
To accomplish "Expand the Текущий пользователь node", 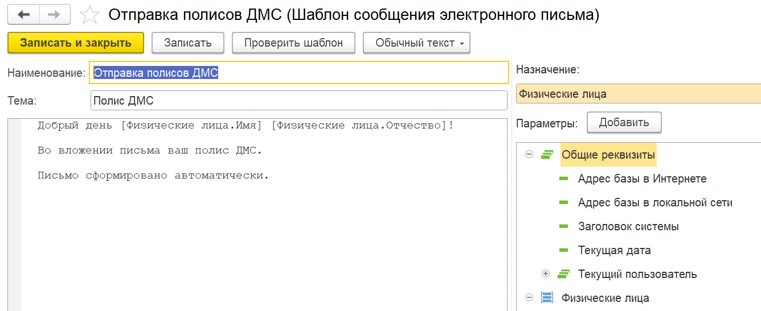I will point(546,274).
